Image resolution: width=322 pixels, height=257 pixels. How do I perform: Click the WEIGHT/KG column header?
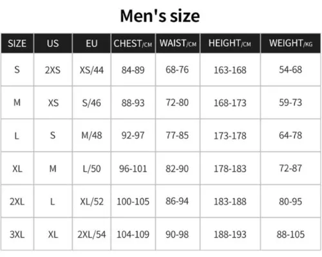[x=290, y=44]
